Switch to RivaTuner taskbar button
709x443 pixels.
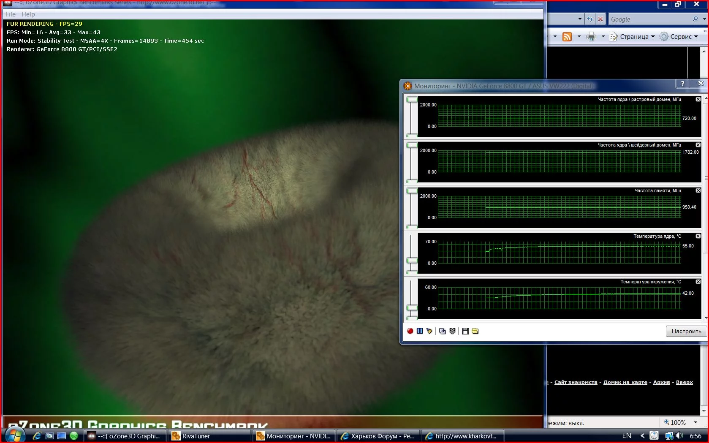pyautogui.click(x=209, y=436)
